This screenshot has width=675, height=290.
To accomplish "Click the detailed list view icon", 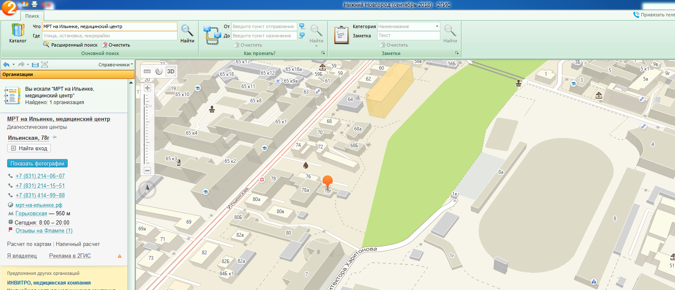I will [x=45, y=65].
